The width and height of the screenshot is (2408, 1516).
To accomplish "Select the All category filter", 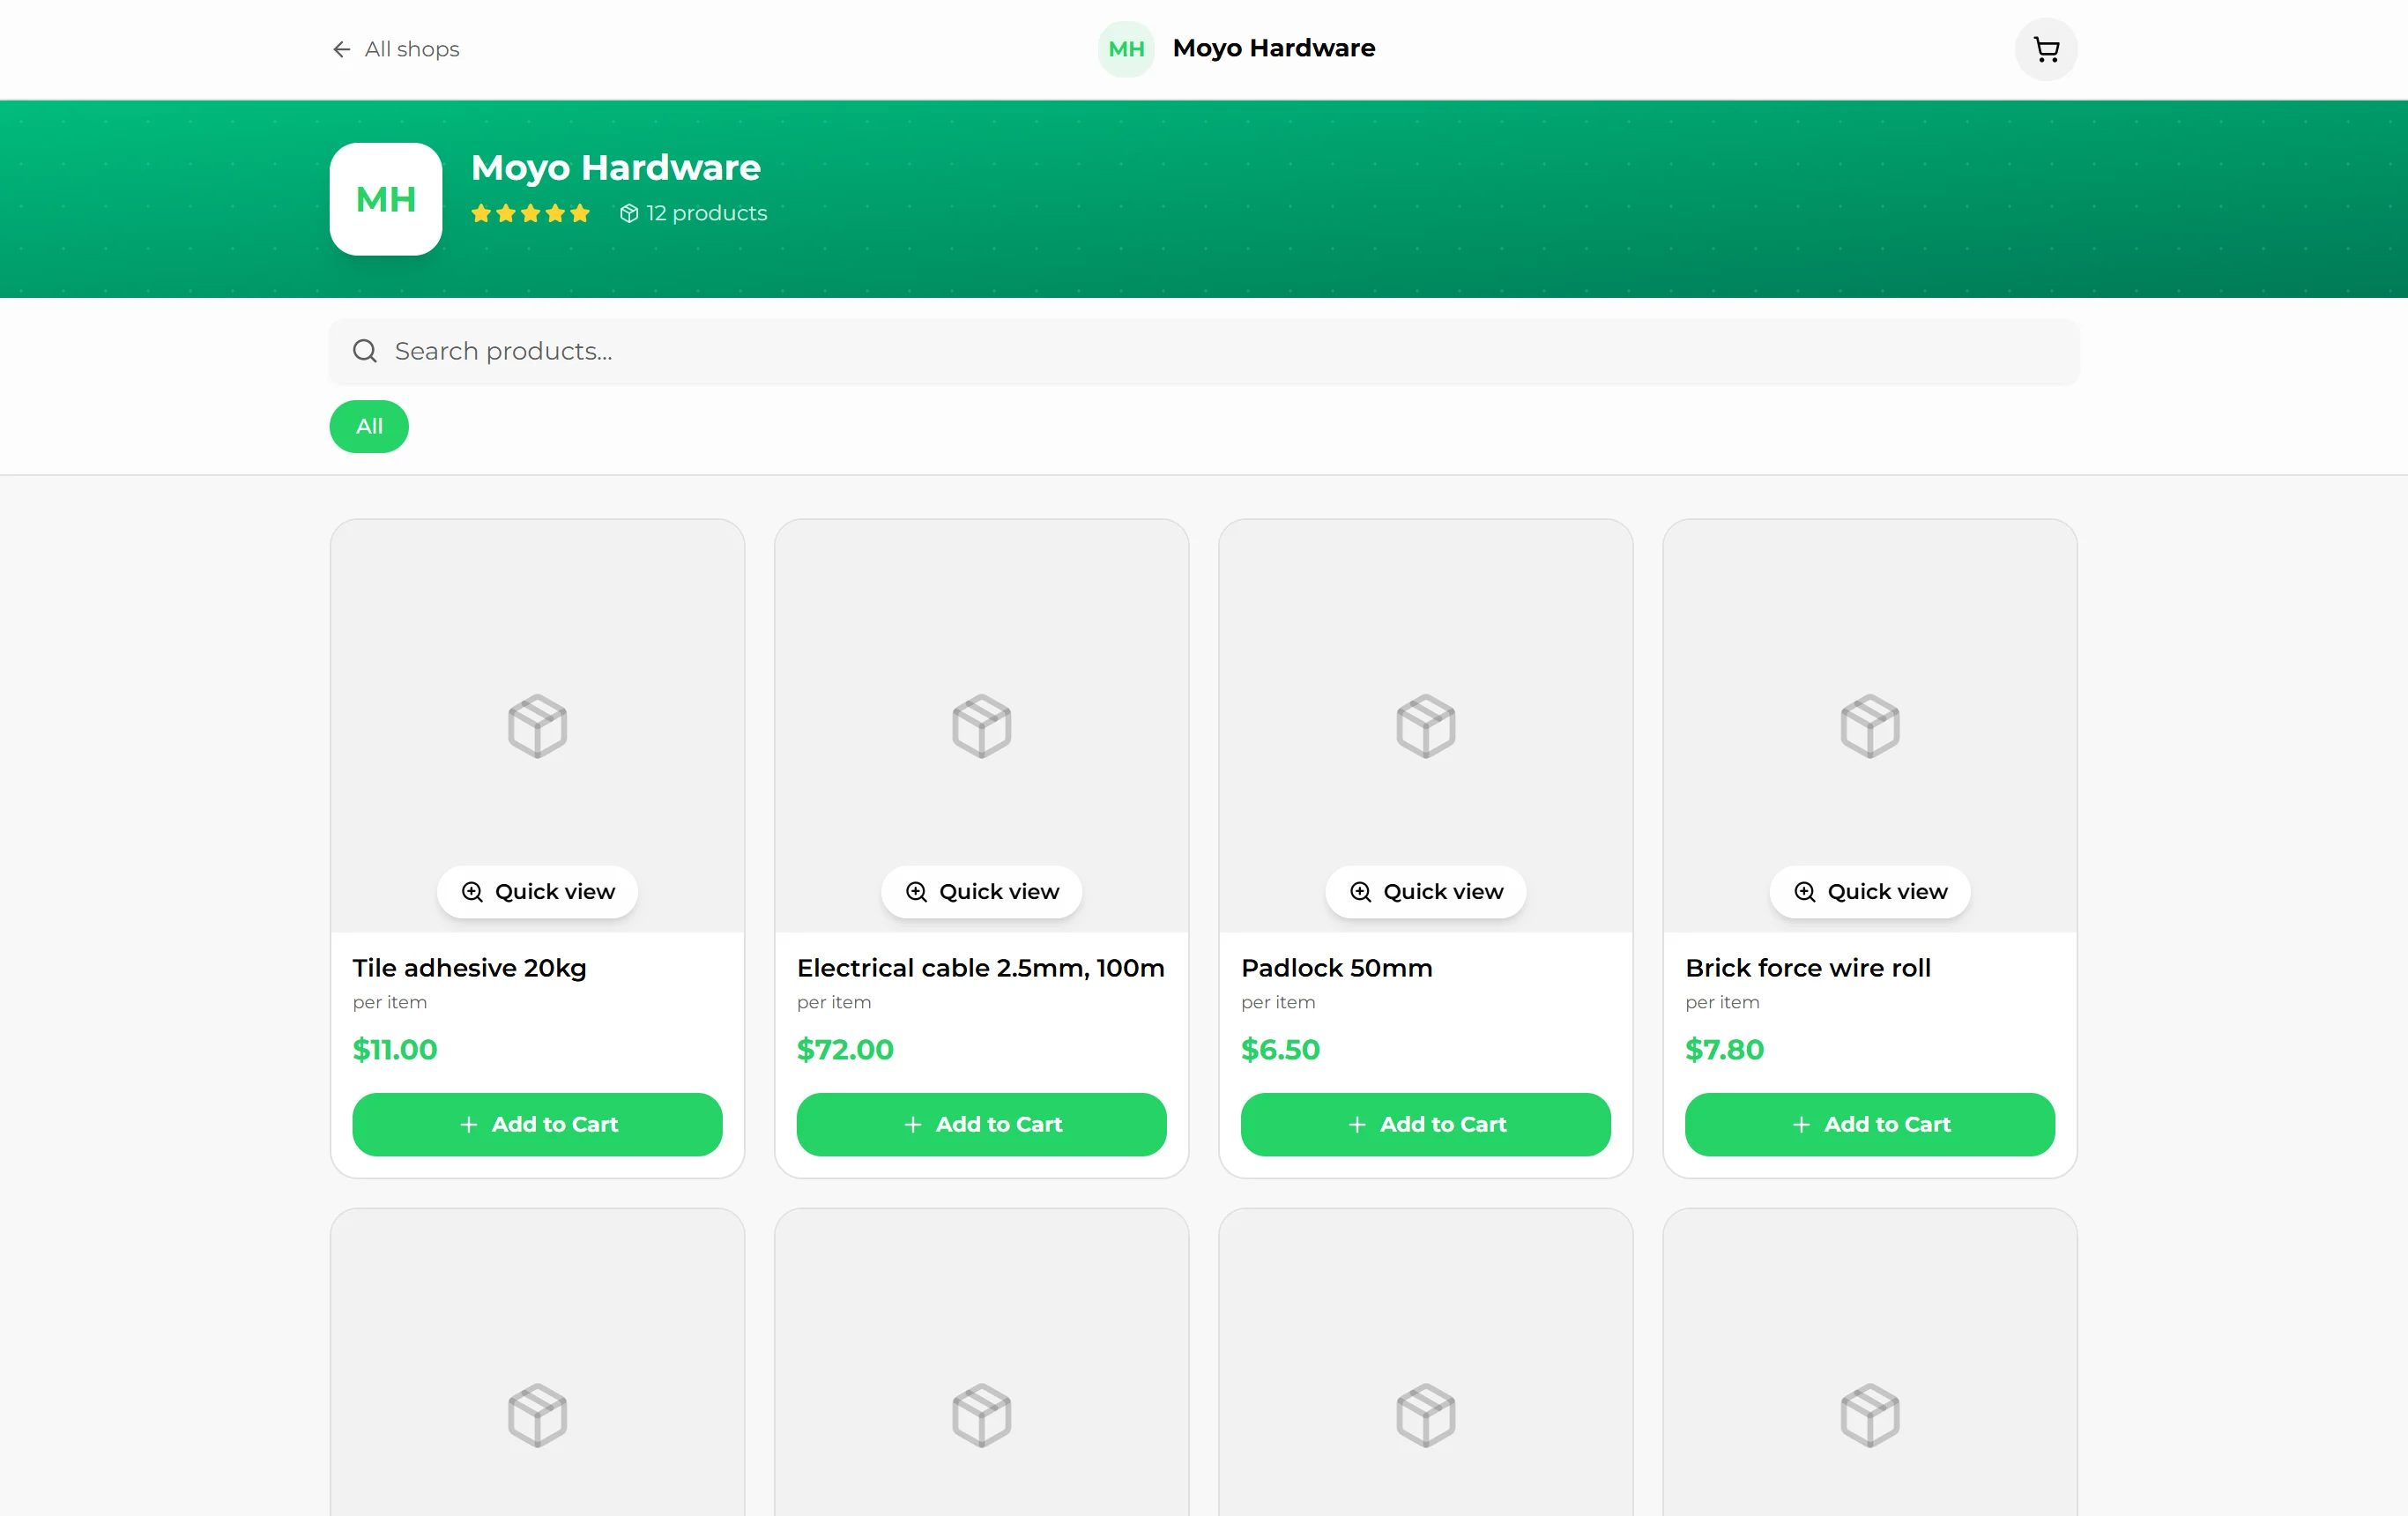I will [369, 427].
